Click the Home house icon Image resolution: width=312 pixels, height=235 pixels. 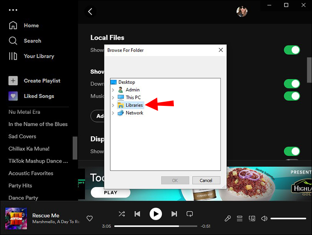13,25
